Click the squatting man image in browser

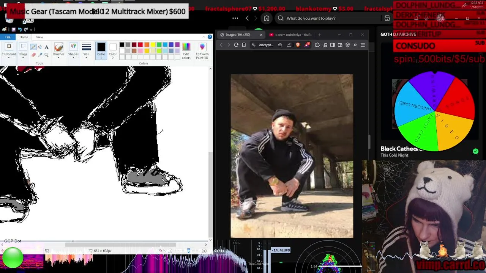[292, 156]
